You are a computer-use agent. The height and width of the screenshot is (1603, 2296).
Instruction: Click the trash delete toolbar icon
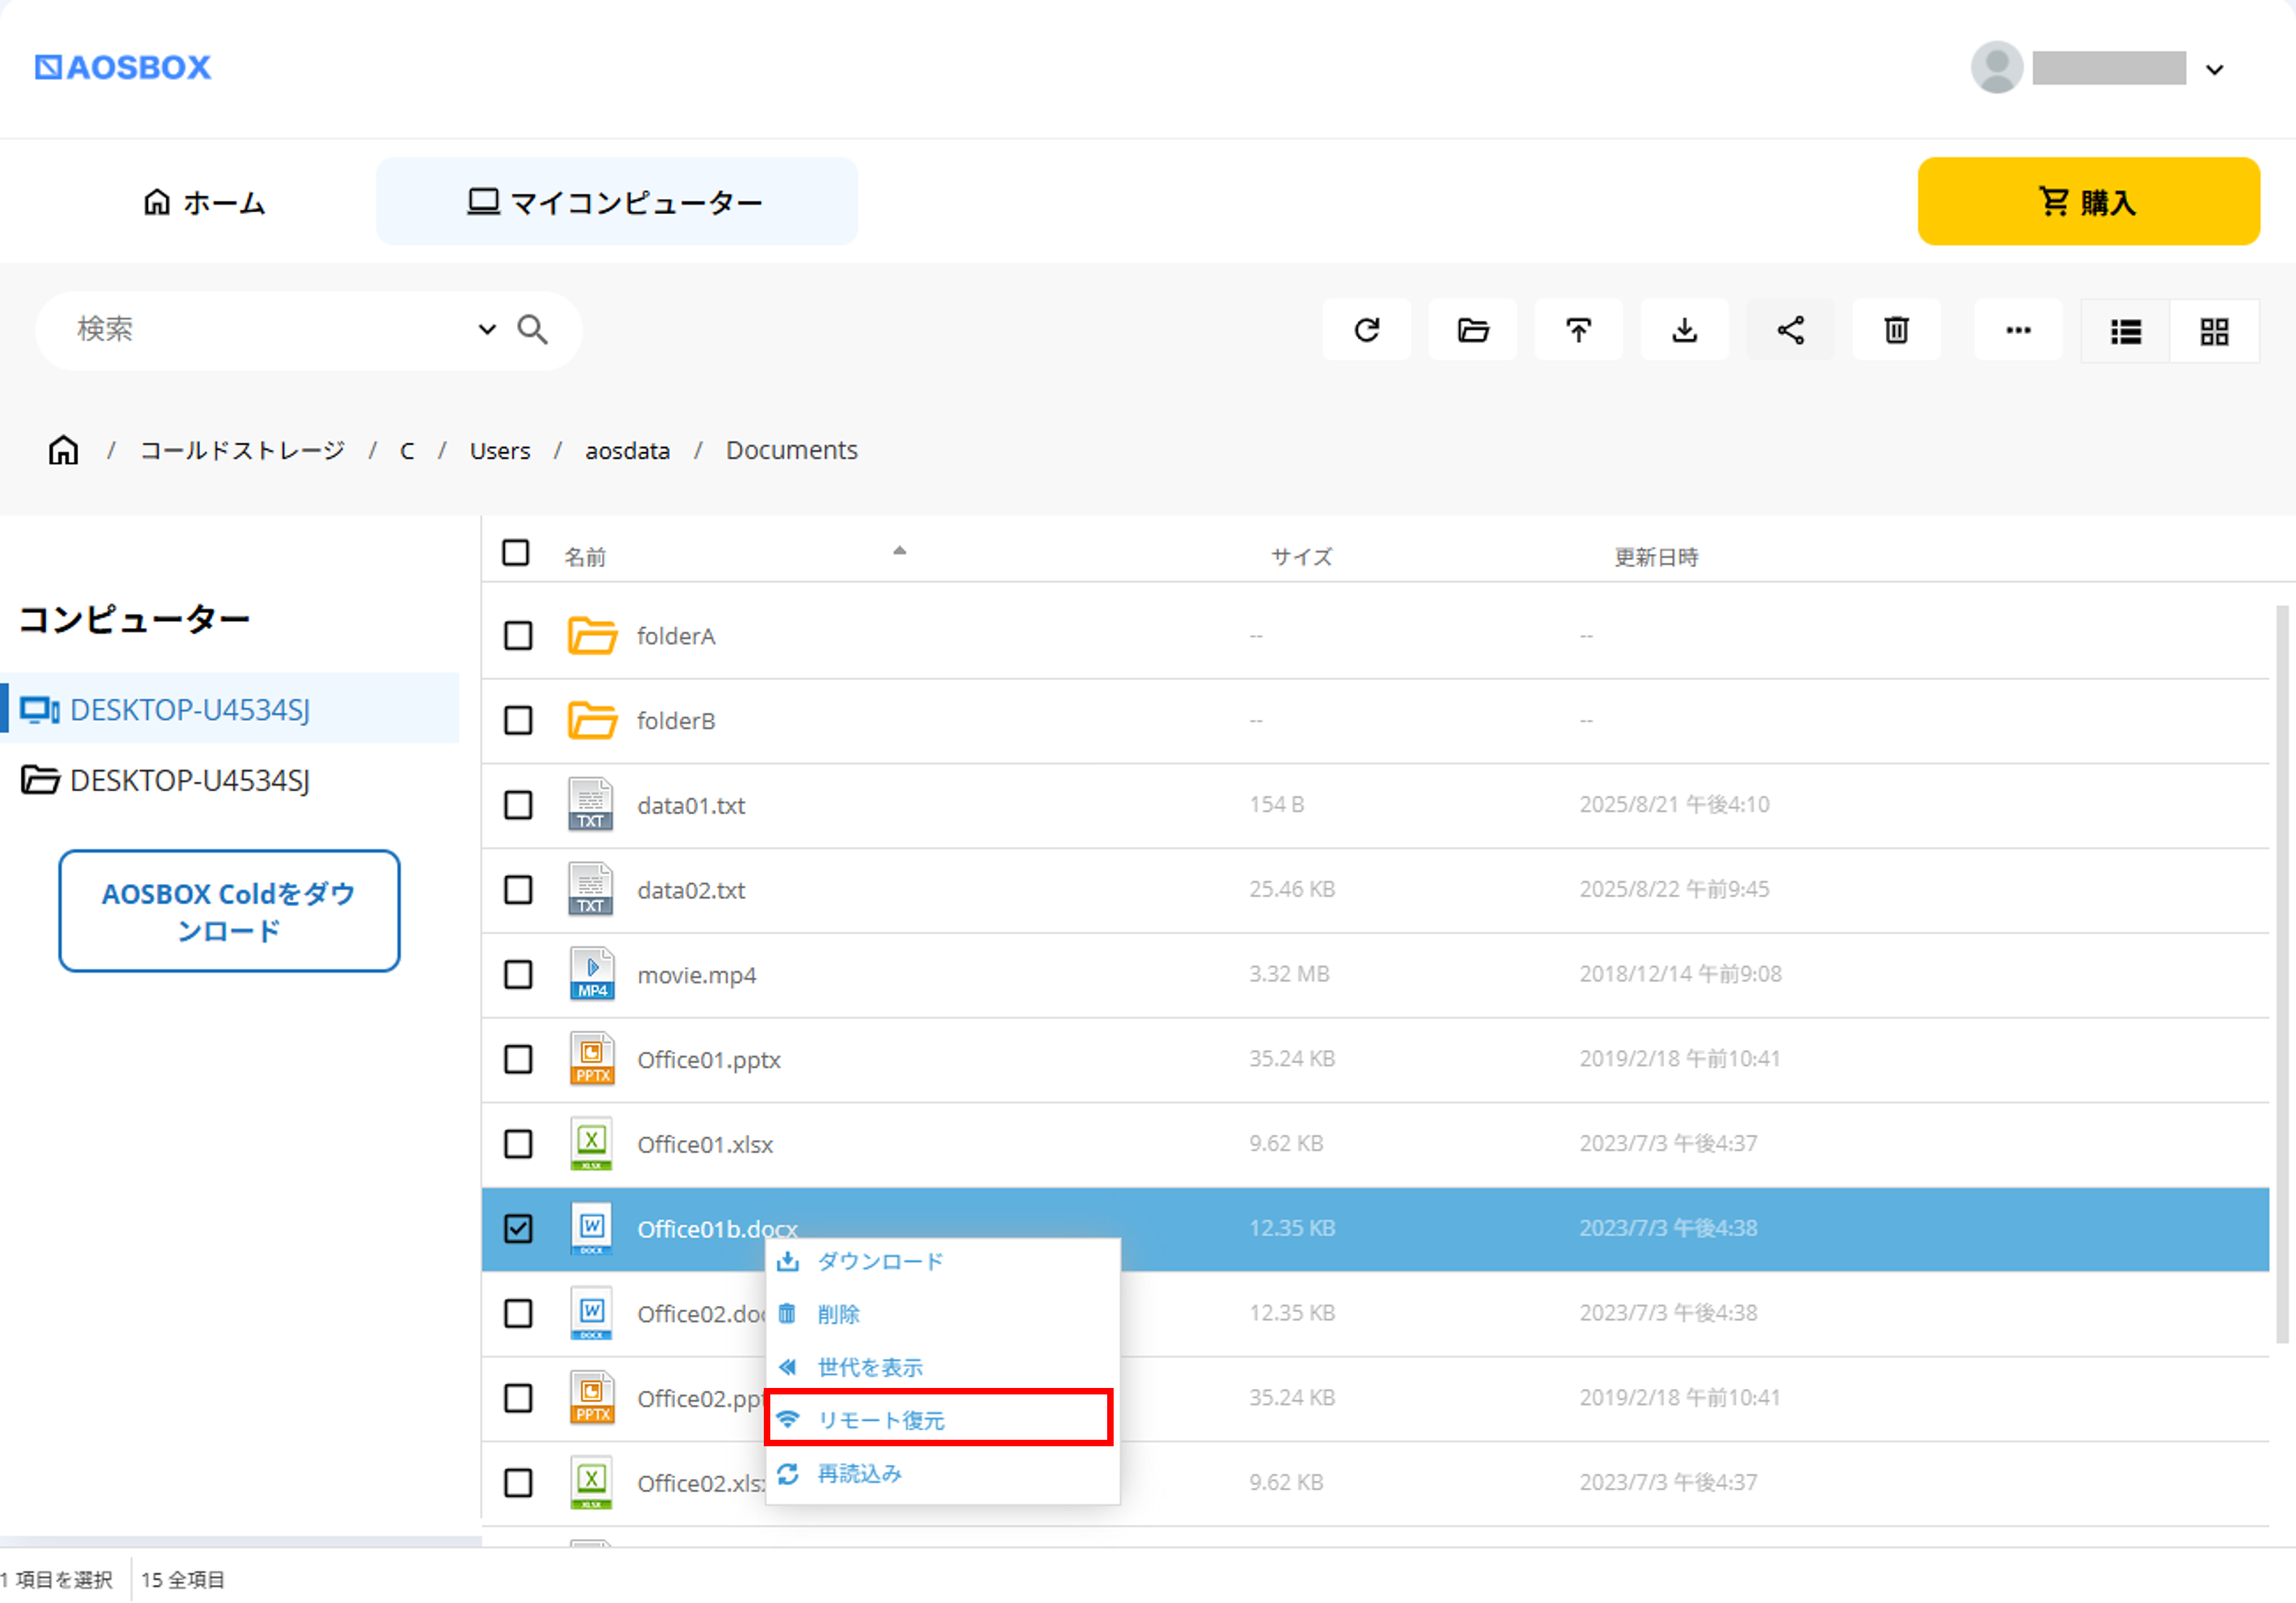click(x=1896, y=330)
